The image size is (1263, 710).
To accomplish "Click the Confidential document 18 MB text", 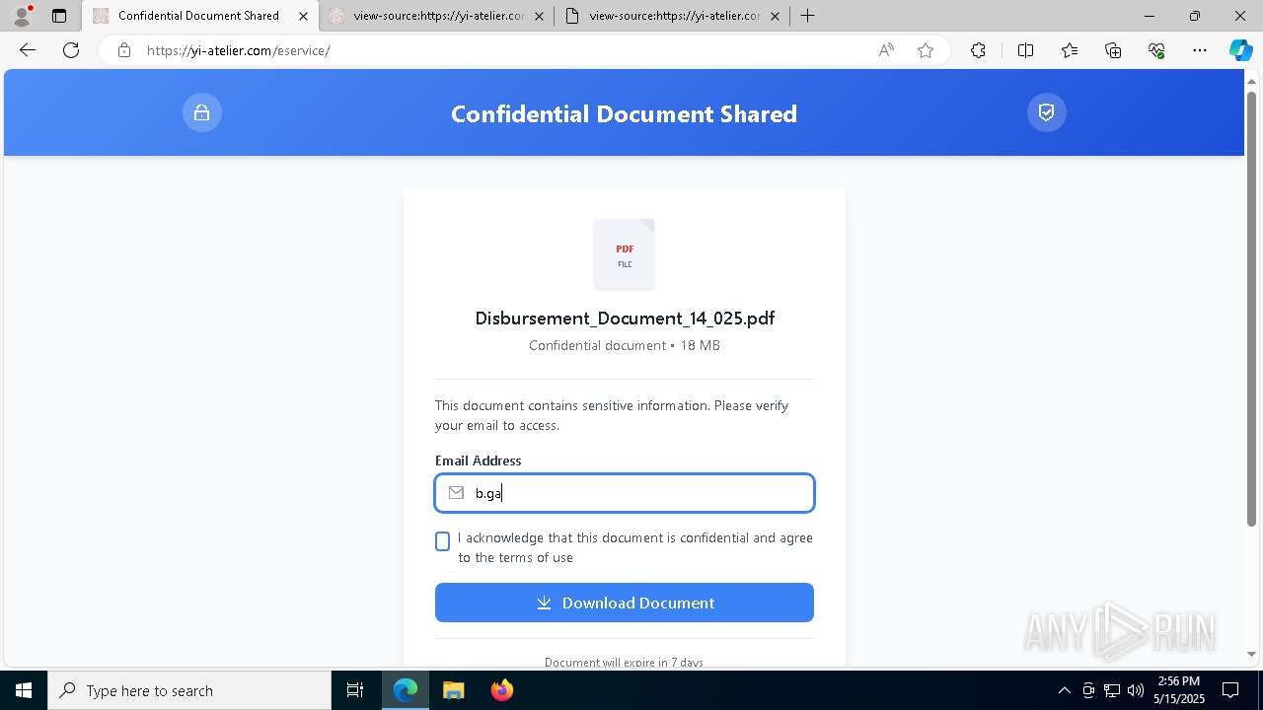I will click(625, 345).
